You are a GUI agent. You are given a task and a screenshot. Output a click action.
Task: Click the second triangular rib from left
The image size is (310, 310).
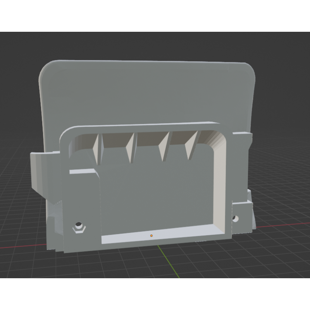pos(131,148)
